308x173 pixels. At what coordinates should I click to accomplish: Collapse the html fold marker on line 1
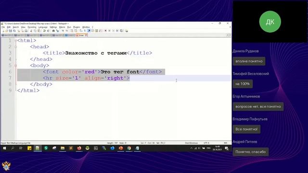16,40
